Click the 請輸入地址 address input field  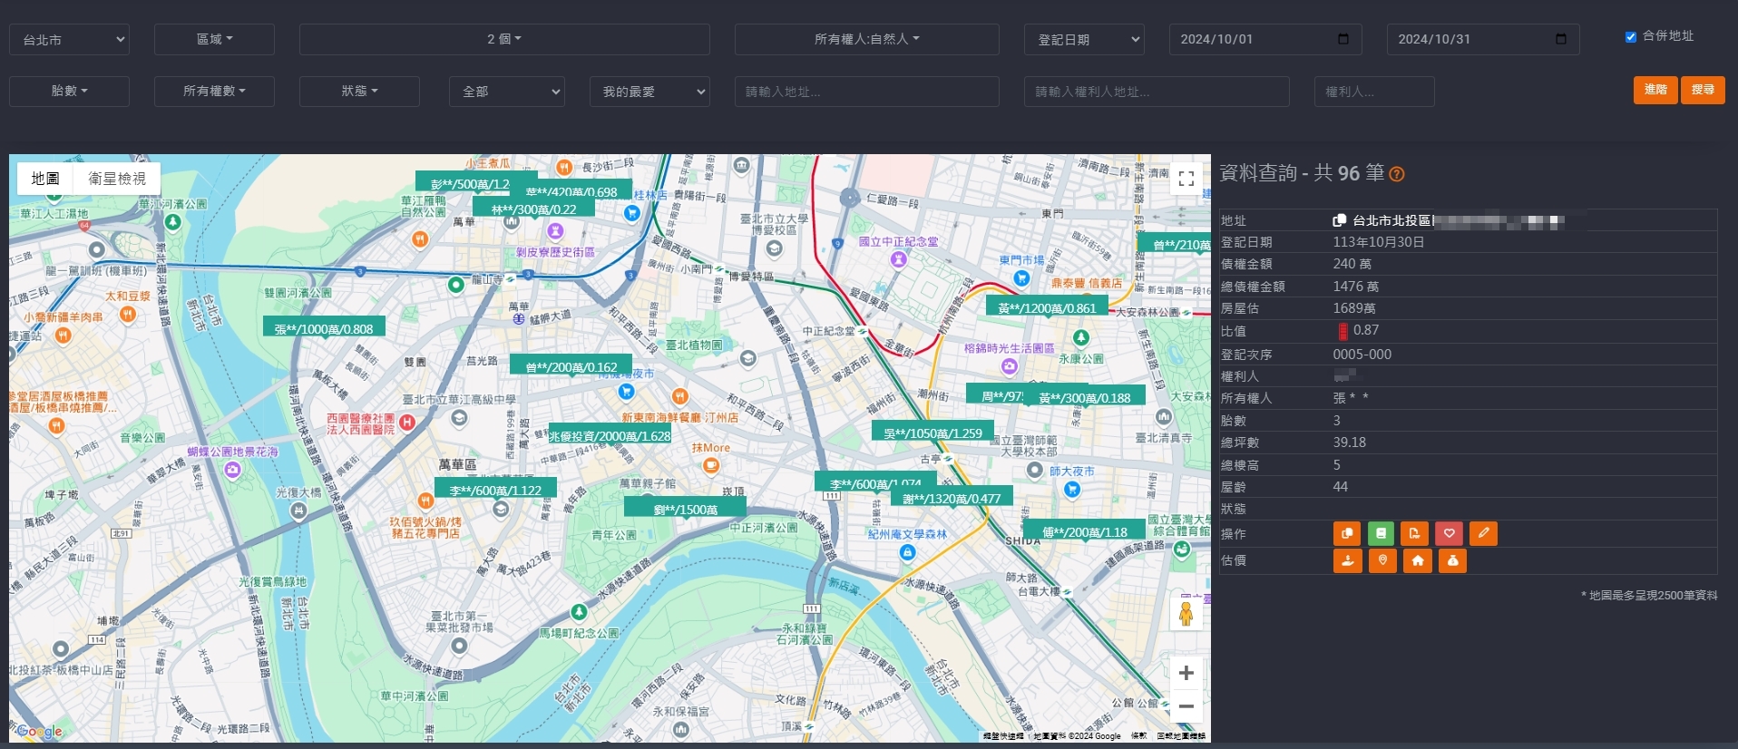[866, 92]
